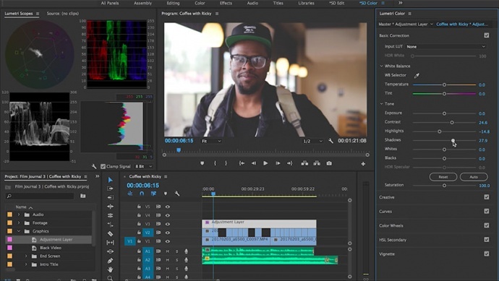Toggle HSL Secondary checkbox
Viewport: 499px width, 281px height.
(487, 239)
